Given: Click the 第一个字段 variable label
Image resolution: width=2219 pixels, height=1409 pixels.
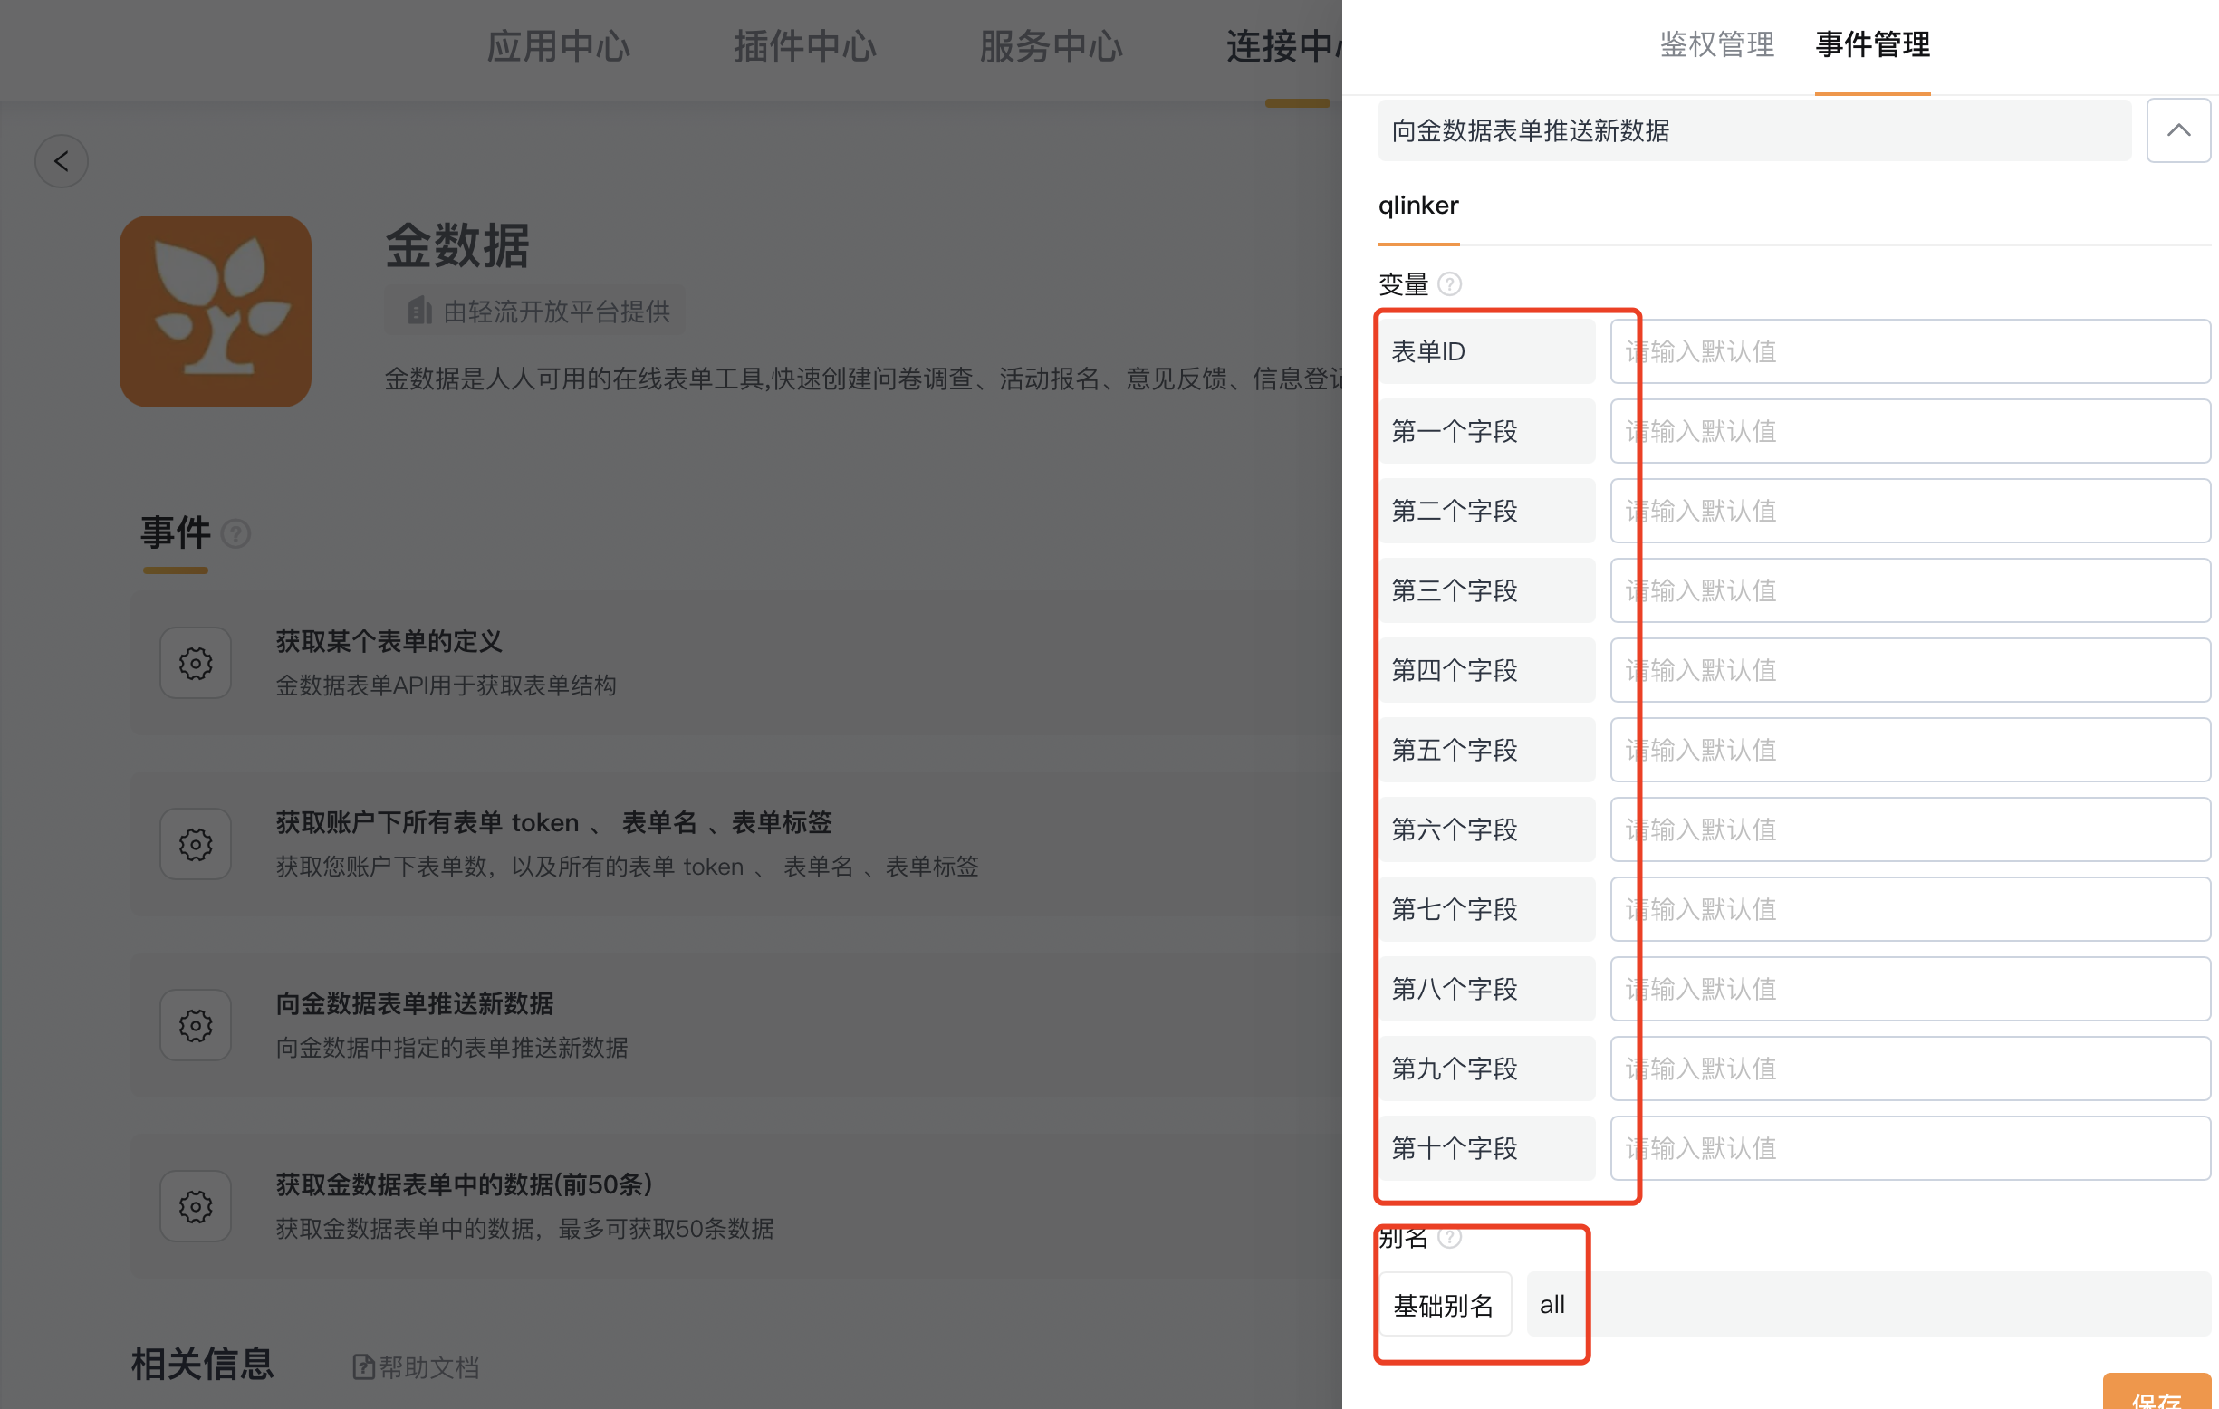Looking at the screenshot, I should [1487, 431].
